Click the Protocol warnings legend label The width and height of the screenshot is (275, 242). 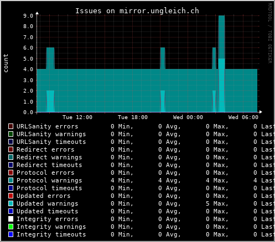(49, 180)
